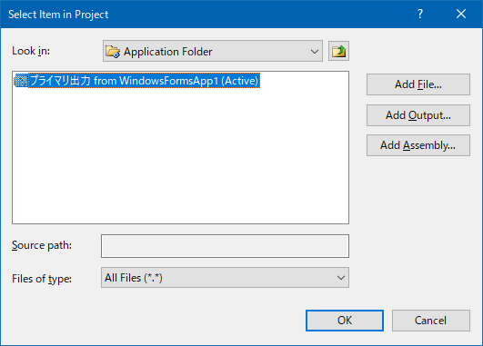Close the Select Item in Project dialog
This screenshot has width=483, height=346.
coord(461,14)
